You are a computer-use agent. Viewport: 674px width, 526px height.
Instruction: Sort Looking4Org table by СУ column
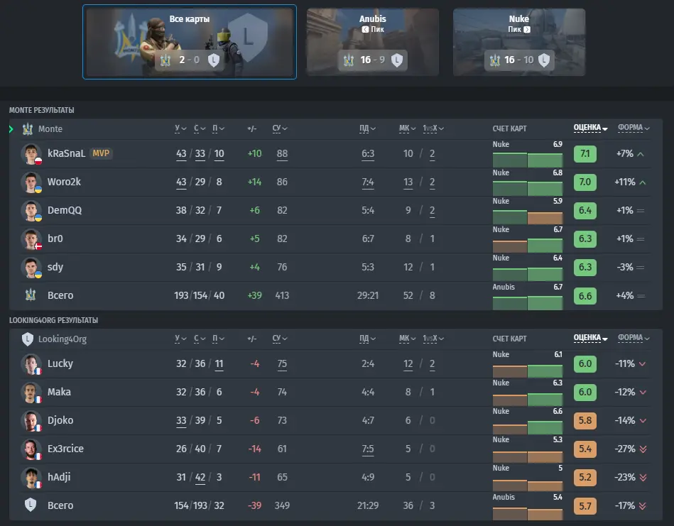(x=280, y=339)
